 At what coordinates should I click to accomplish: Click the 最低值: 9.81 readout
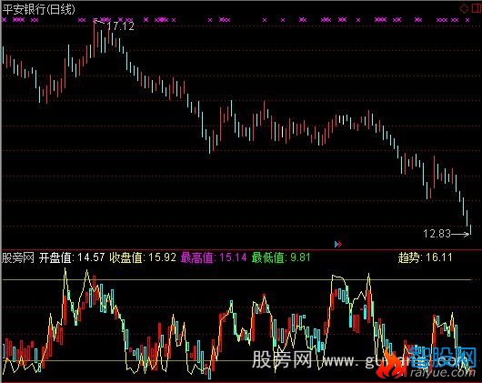pyautogui.click(x=281, y=257)
